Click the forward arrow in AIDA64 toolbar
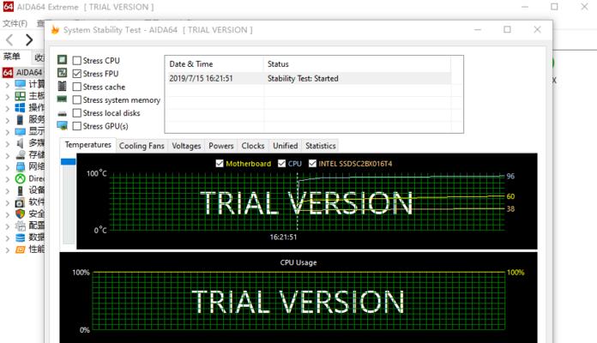 tap(29, 39)
